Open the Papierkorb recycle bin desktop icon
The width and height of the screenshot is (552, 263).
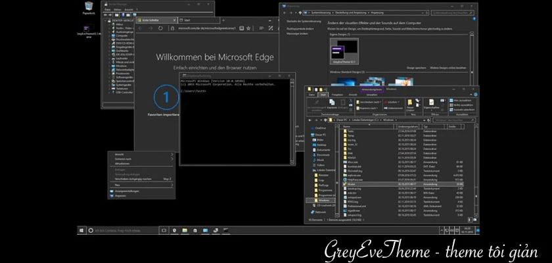(89, 8)
